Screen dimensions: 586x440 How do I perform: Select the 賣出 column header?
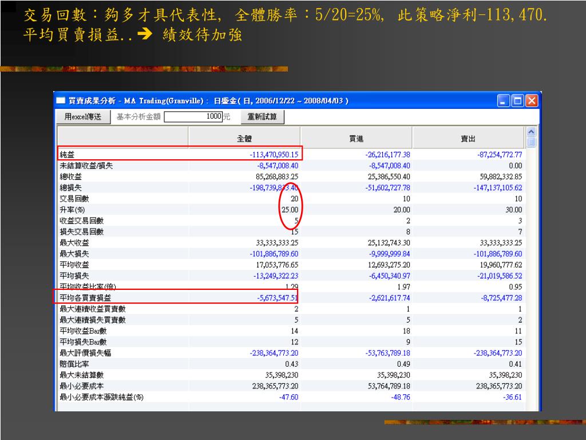click(x=468, y=139)
